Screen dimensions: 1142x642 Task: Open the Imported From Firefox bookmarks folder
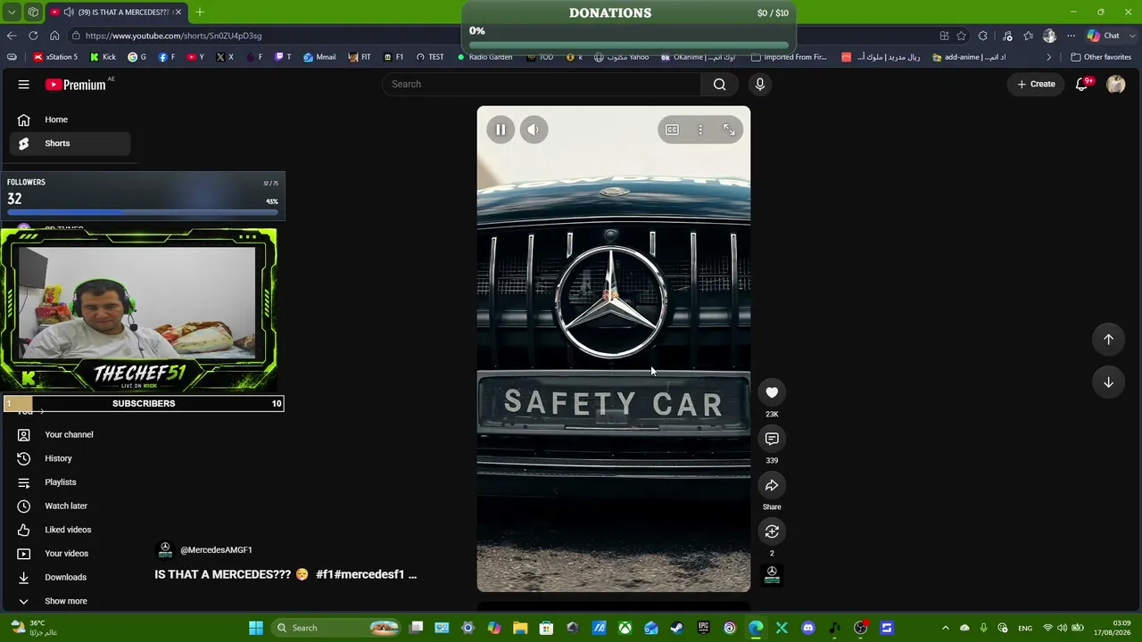(x=789, y=57)
